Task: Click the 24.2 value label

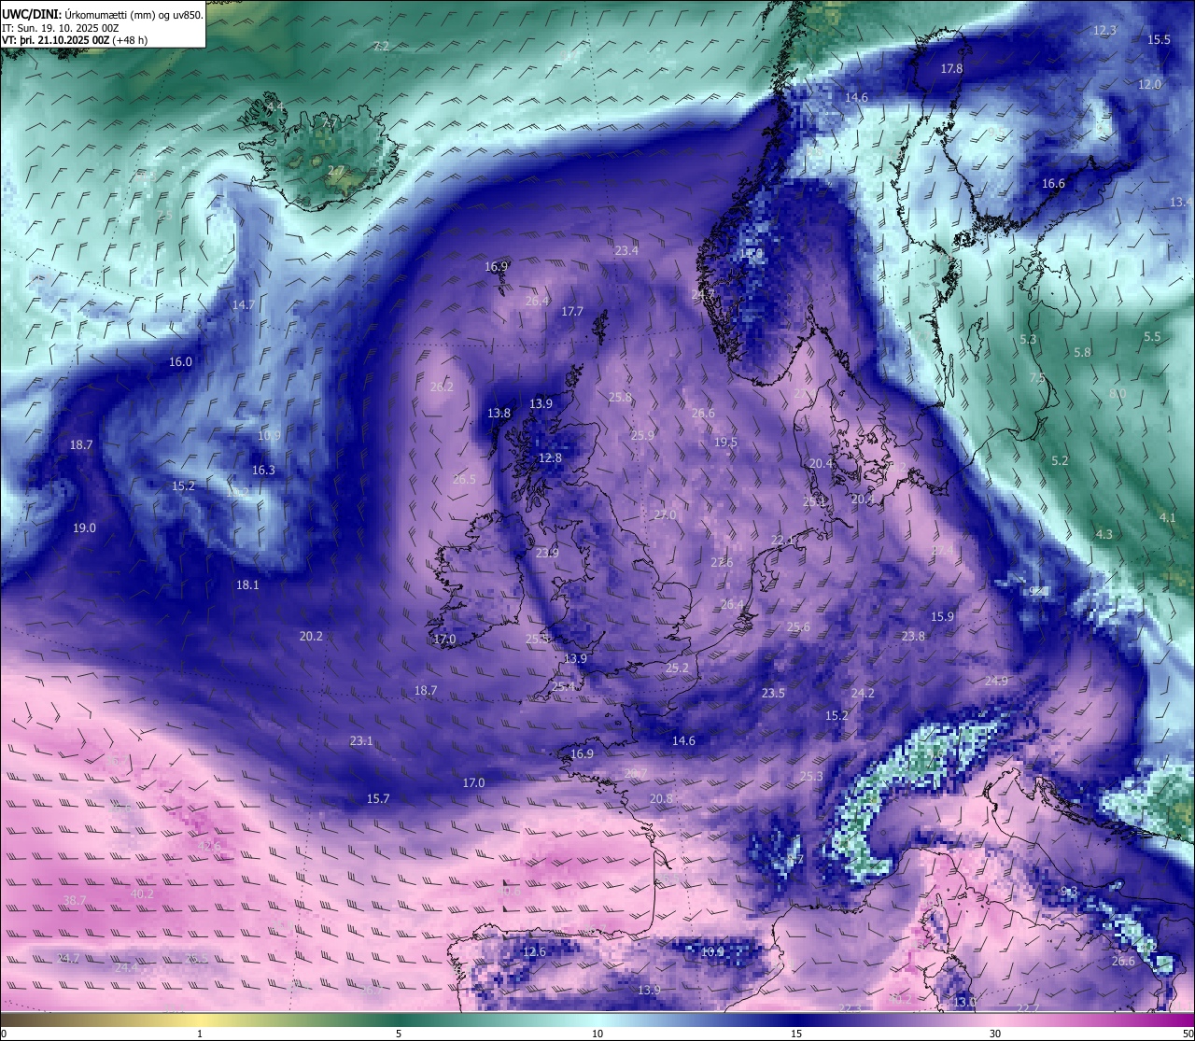Action: pyautogui.click(x=863, y=694)
